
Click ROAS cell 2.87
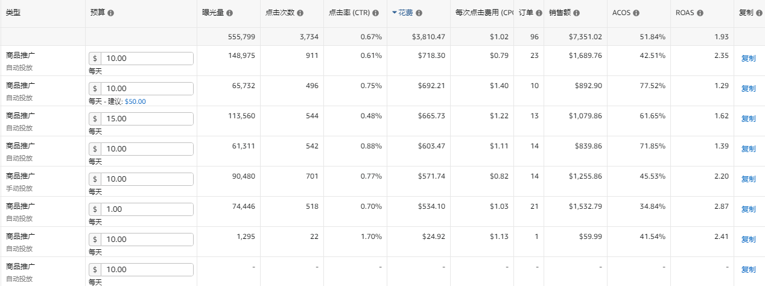[x=722, y=206]
